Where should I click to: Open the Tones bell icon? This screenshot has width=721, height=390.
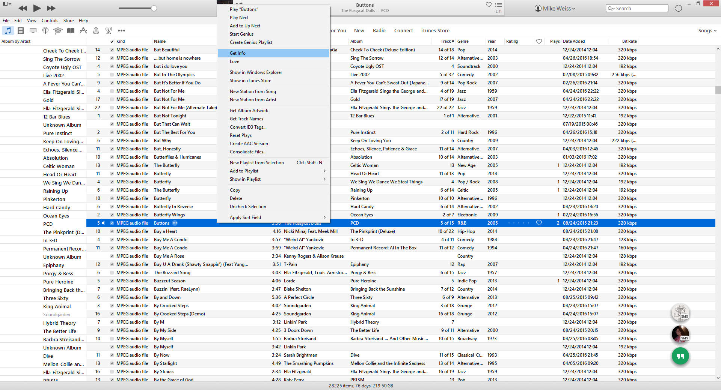[96, 30]
